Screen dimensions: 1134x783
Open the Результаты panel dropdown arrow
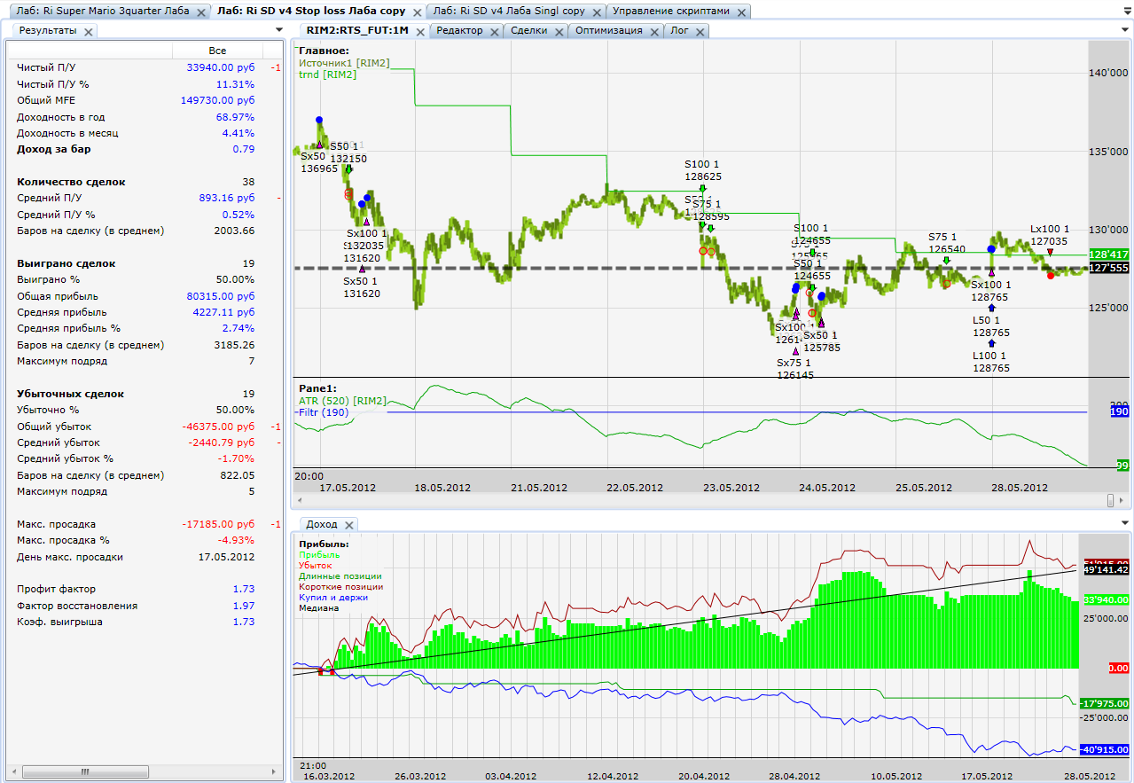[x=279, y=30]
